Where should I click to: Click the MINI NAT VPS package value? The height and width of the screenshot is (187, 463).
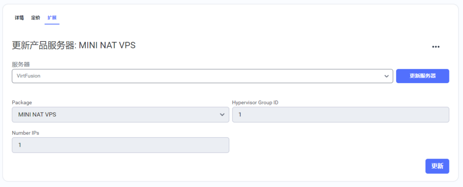[x=37, y=115]
